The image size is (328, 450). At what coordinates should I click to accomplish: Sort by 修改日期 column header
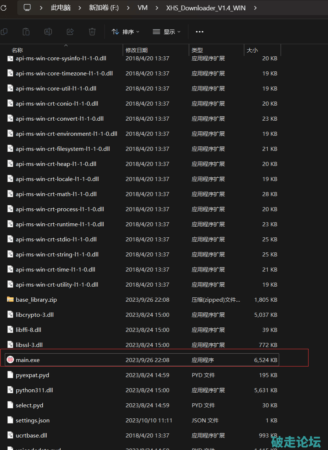click(x=137, y=50)
